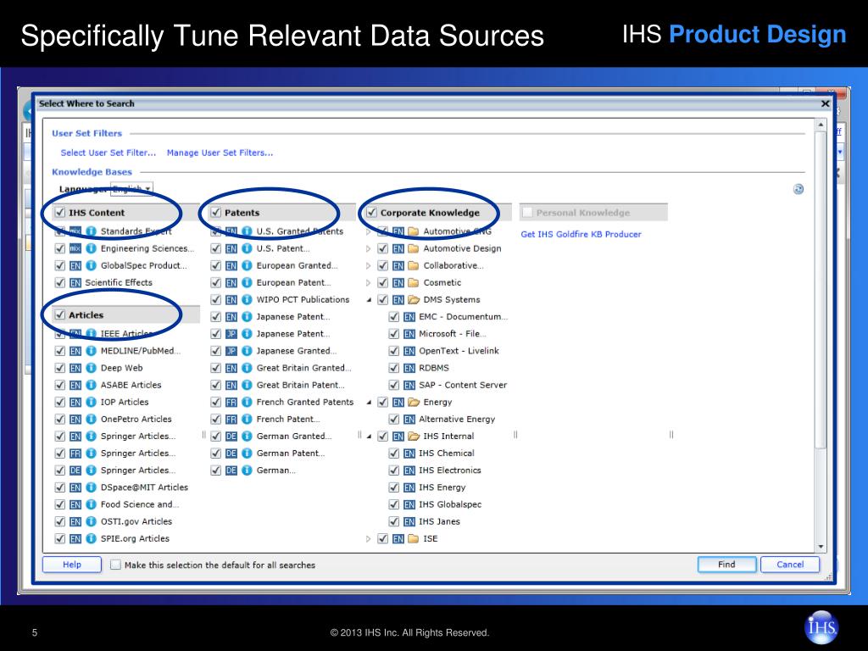This screenshot has width=868, height=651.
Task: Open info icon for Japanese Granted
Action: click(247, 351)
